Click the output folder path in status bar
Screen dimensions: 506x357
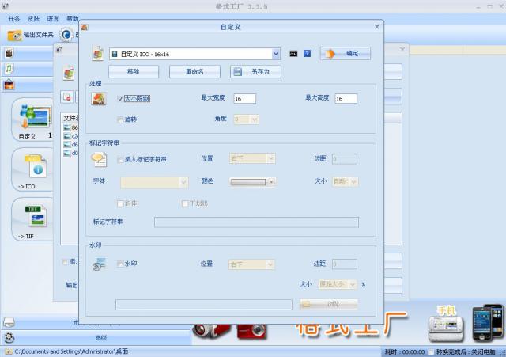[x=71, y=351]
